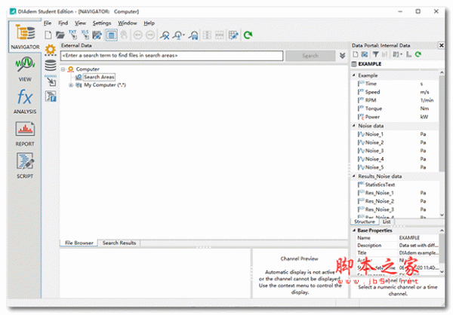Switch to the File Browser tab
Viewport: 453px width, 315px height.
(79, 243)
